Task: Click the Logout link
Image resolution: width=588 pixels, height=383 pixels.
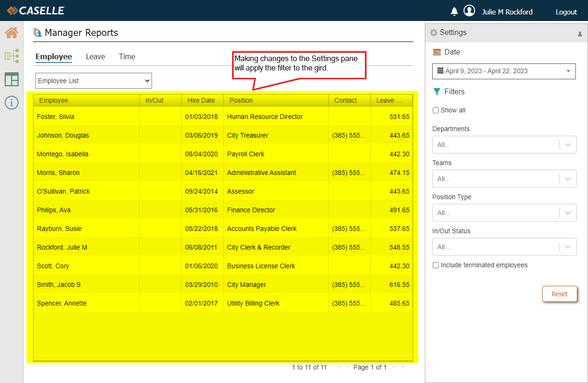Action: (566, 12)
